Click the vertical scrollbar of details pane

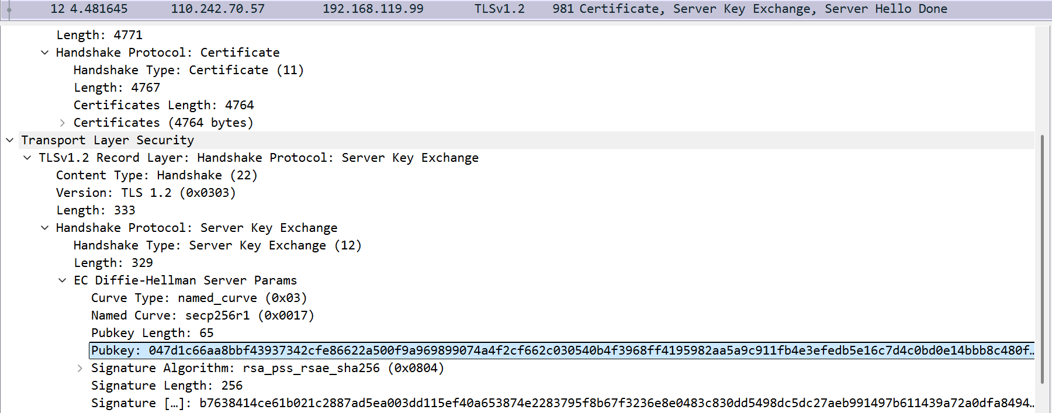click(1043, 257)
